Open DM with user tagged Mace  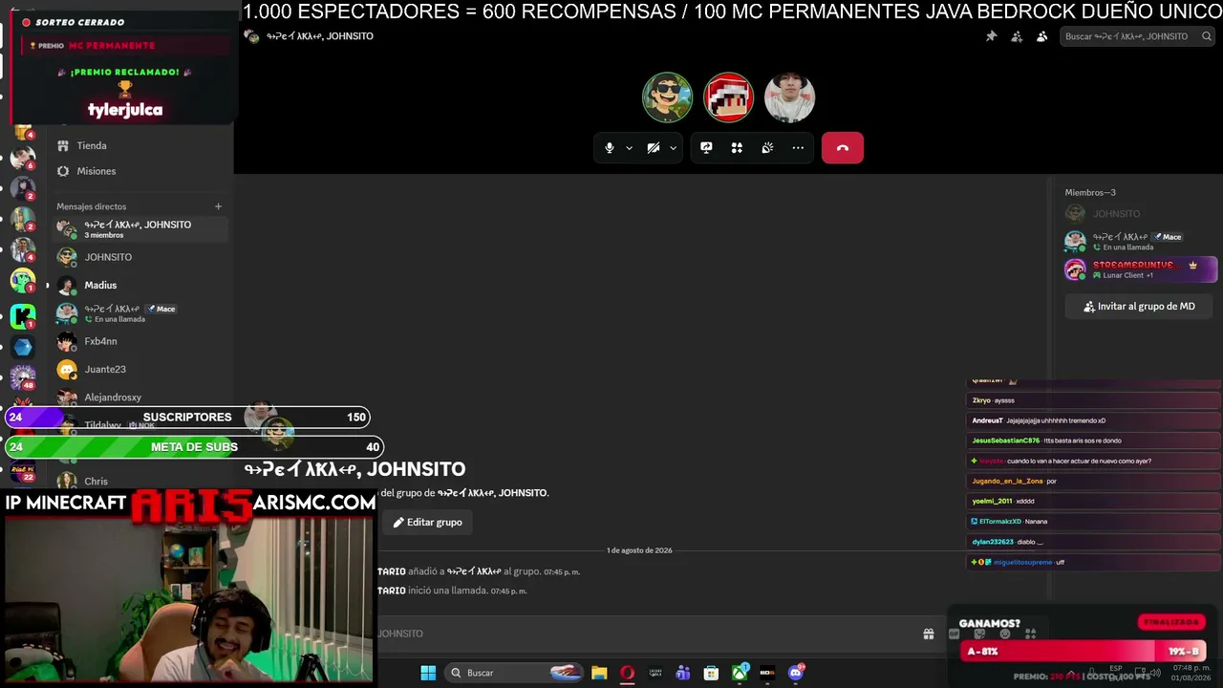click(140, 312)
